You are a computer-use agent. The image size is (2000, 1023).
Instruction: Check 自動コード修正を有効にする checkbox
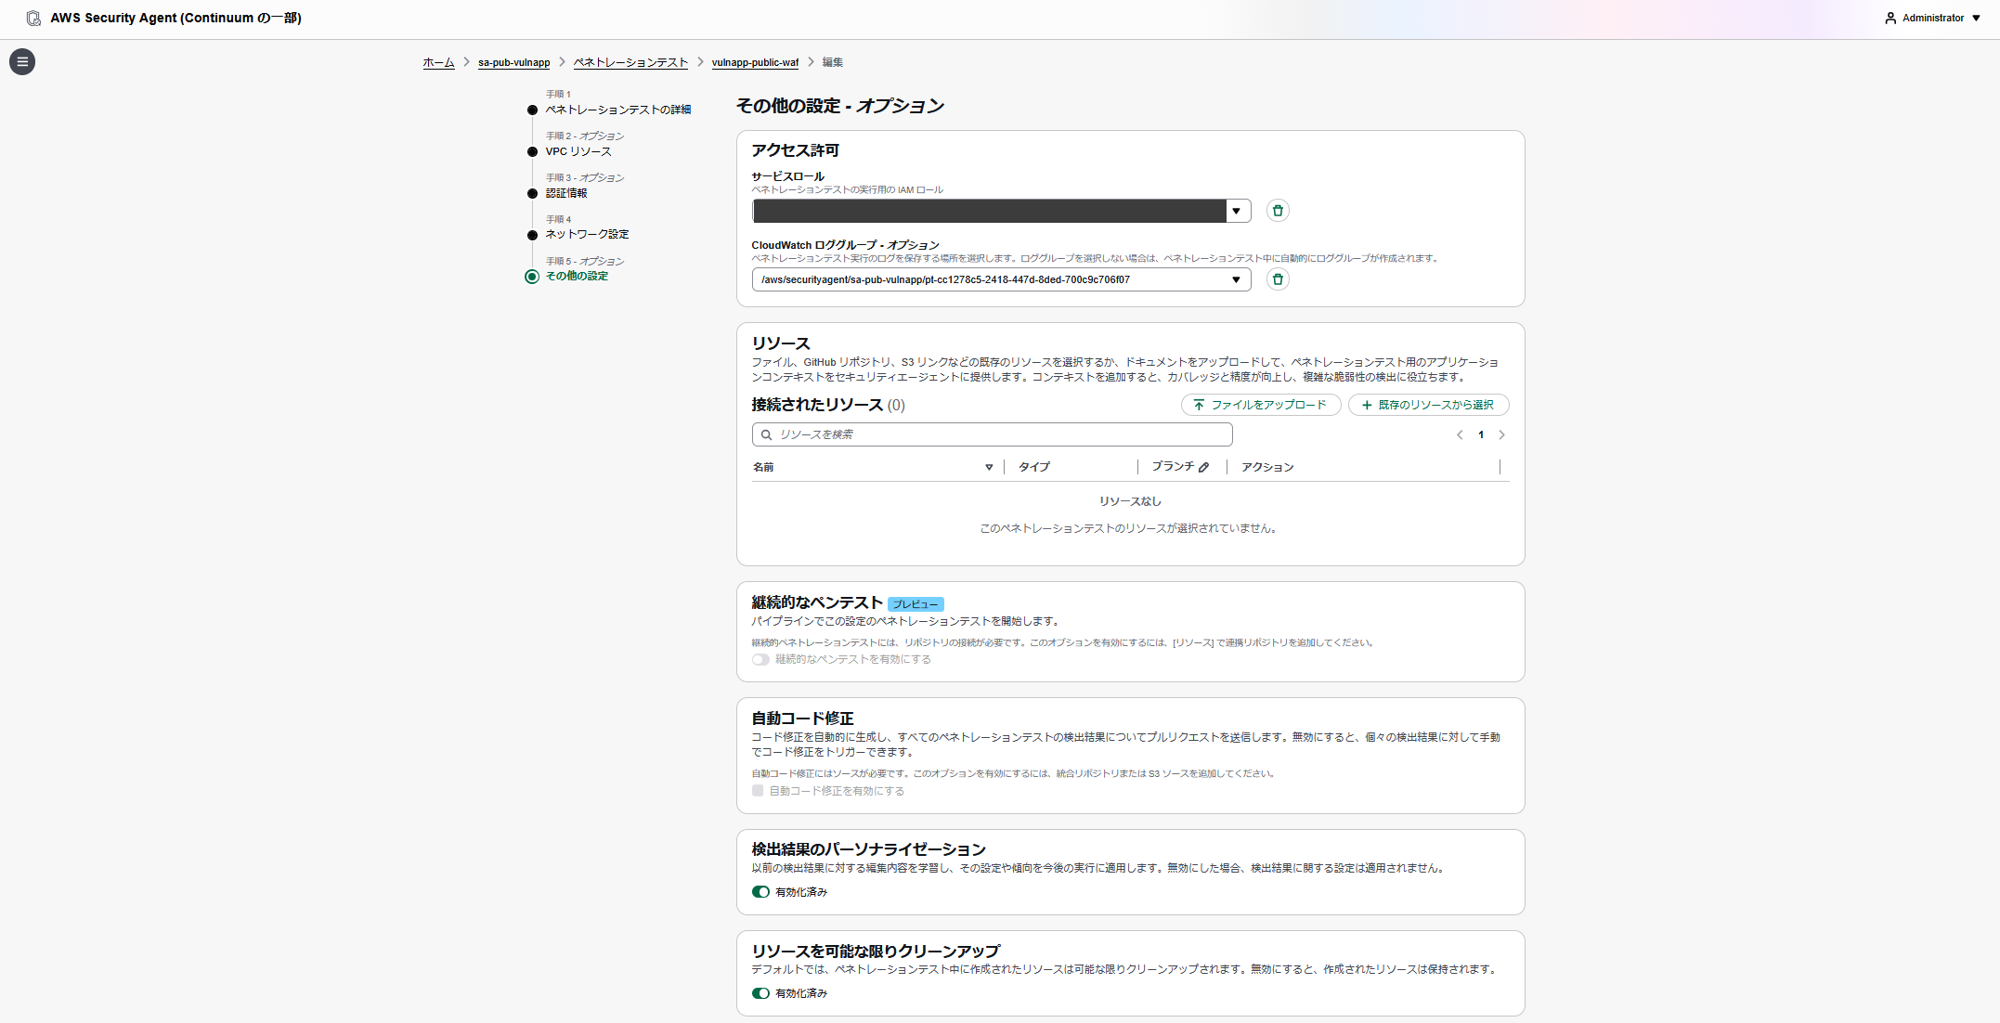click(x=758, y=791)
